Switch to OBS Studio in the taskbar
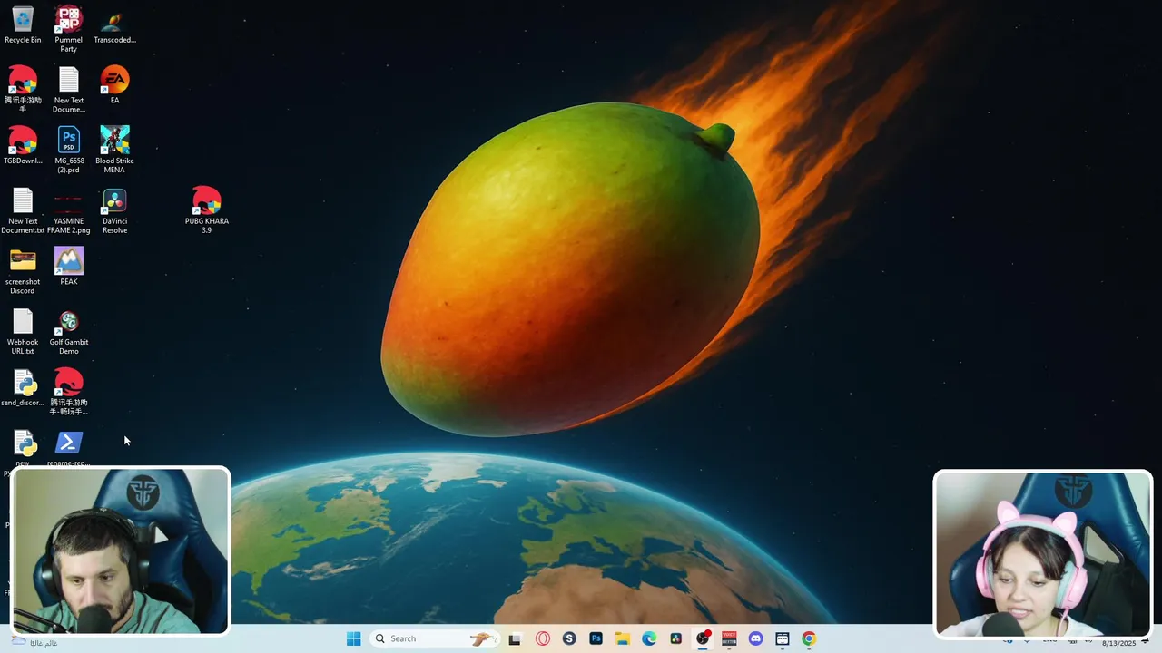The height and width of the screenshot is (653, 1162). [x=703, y=638]
